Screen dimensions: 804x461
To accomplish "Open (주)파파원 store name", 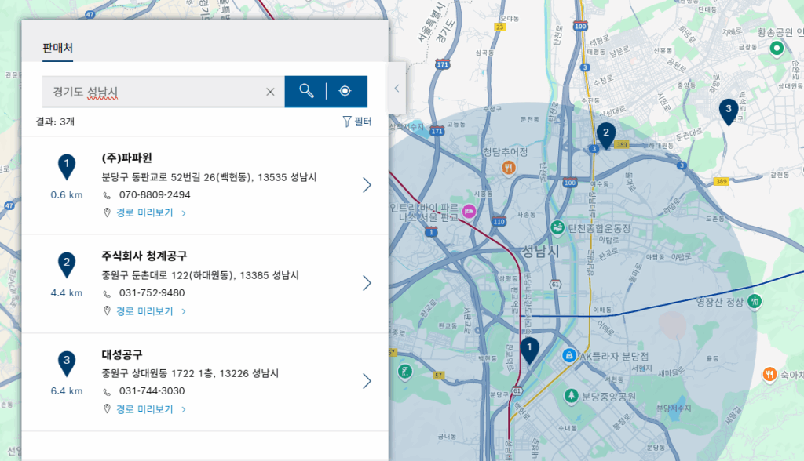I will (x=126, y=158).
